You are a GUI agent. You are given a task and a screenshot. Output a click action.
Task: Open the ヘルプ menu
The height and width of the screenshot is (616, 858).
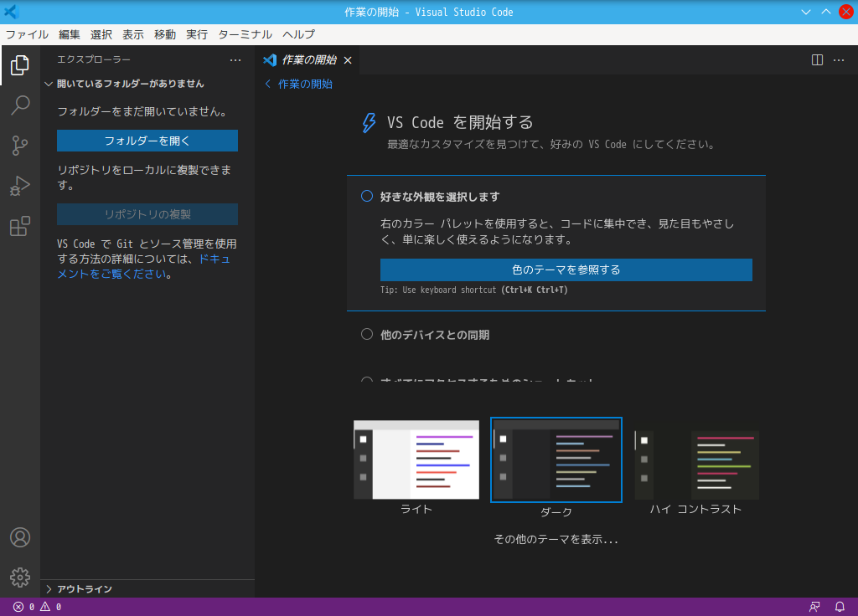(x=298, y=34)
